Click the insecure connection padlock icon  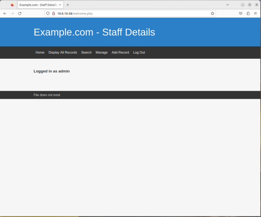[53, 13]
